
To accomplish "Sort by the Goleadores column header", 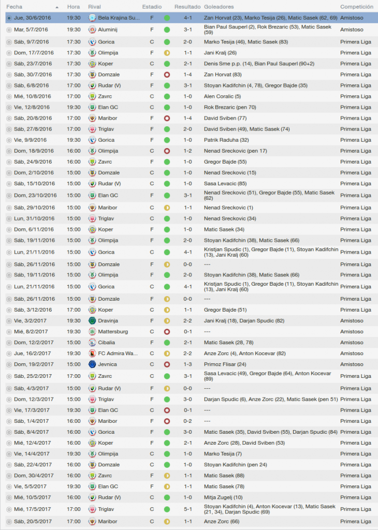I will (x=219, y=7).
